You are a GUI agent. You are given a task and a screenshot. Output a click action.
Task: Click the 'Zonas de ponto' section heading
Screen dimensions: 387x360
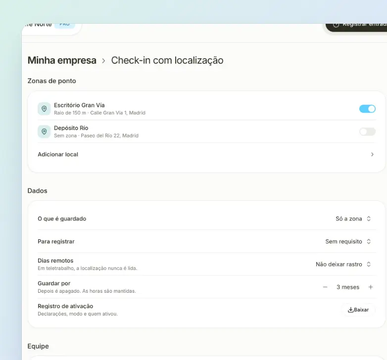(x=51, y=81)
